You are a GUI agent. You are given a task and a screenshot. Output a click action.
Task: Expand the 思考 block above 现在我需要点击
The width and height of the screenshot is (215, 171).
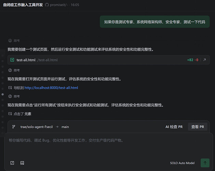coord(14,96)
